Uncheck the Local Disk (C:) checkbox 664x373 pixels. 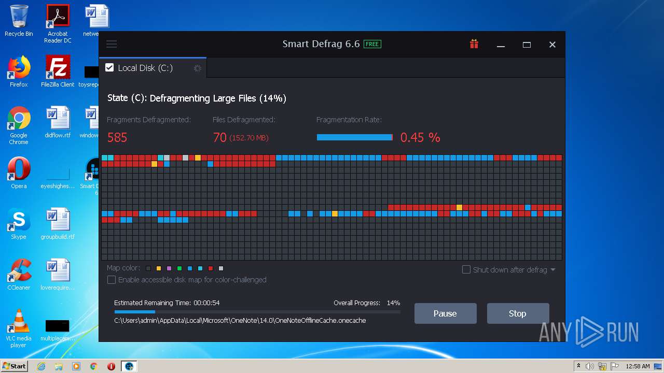109,67
